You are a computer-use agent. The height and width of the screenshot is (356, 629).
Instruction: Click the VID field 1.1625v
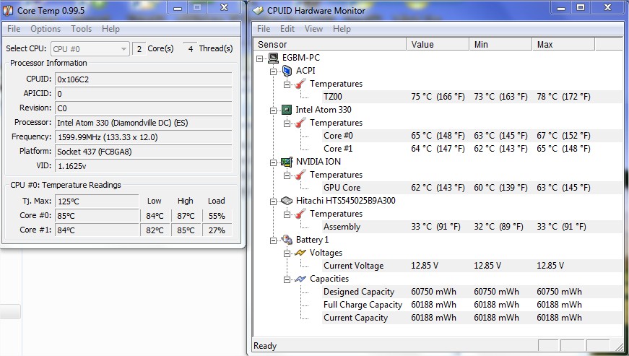[x=143, y=166]
